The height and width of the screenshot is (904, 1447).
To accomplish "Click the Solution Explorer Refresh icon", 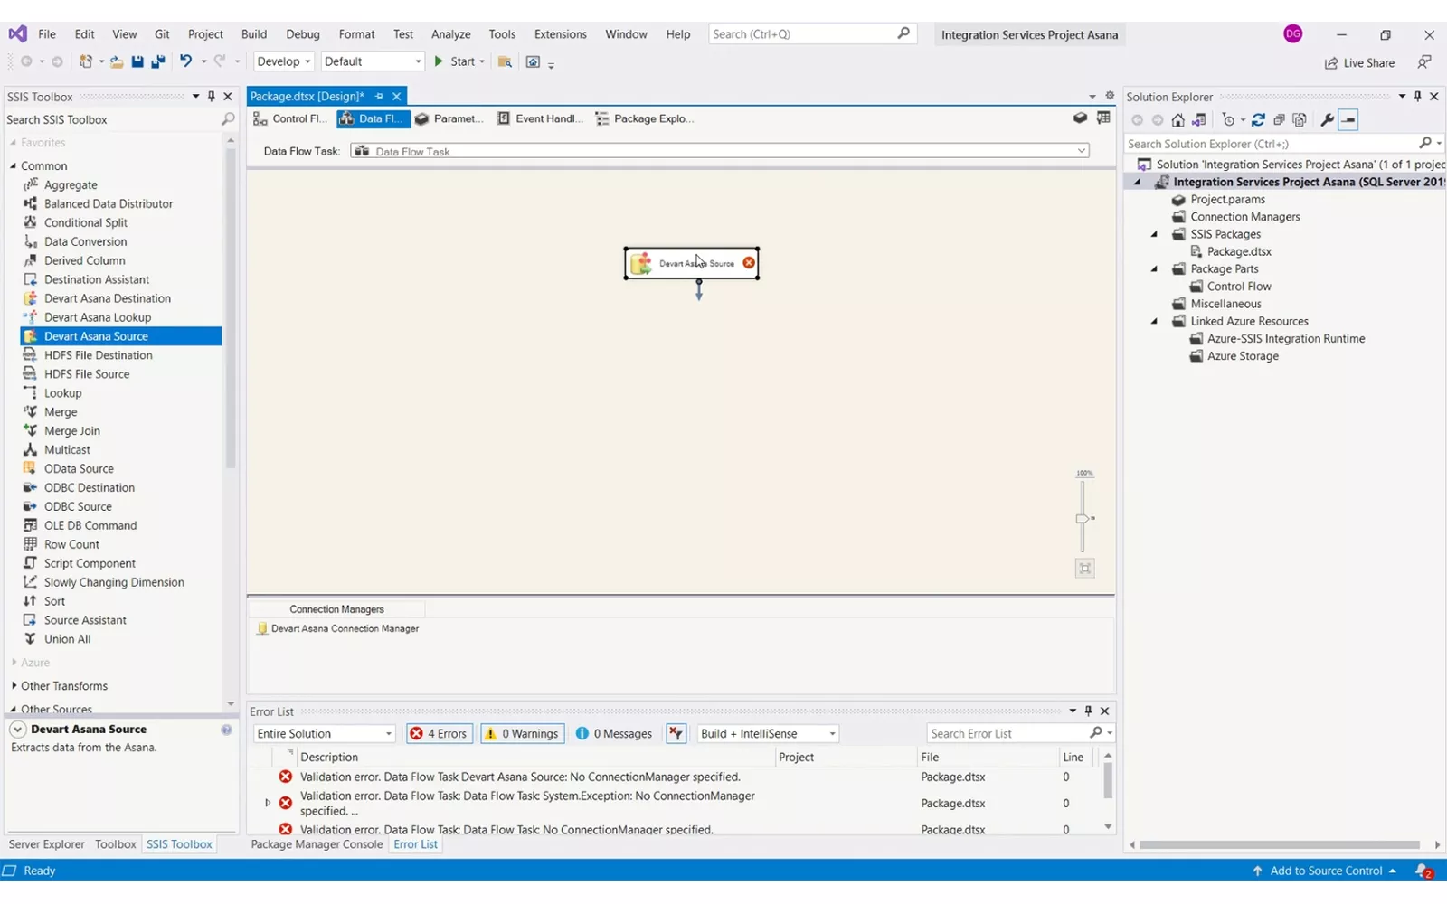I will tap(1258, 120).
